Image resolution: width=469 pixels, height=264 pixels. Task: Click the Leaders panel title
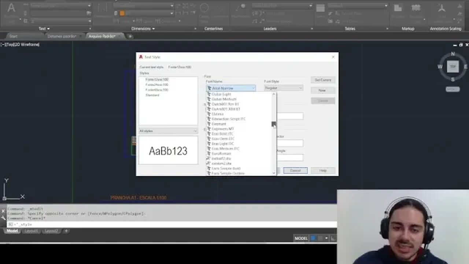270,29
